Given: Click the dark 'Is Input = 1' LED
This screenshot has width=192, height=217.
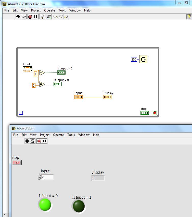Looking at the screenshot, I should tap(79, 206).
